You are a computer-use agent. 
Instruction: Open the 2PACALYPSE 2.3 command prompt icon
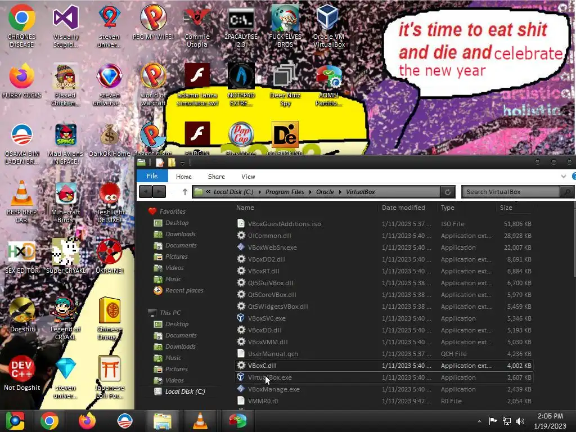click(241, 26)
